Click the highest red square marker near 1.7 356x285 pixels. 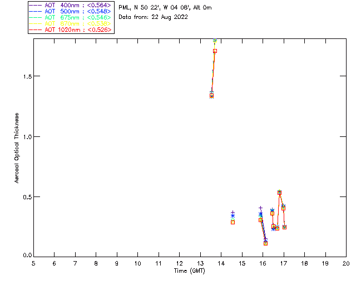215,51
